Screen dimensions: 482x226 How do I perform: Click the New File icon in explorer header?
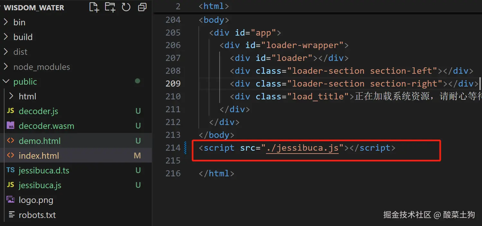point(94,7)
